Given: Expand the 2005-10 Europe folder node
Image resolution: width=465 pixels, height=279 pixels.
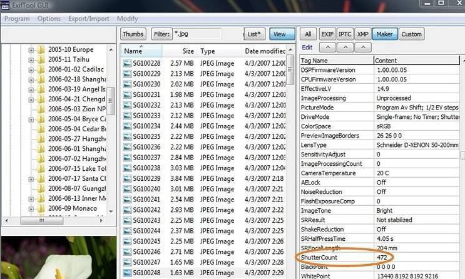Looking at the screenshot, I should click(31, 50).
